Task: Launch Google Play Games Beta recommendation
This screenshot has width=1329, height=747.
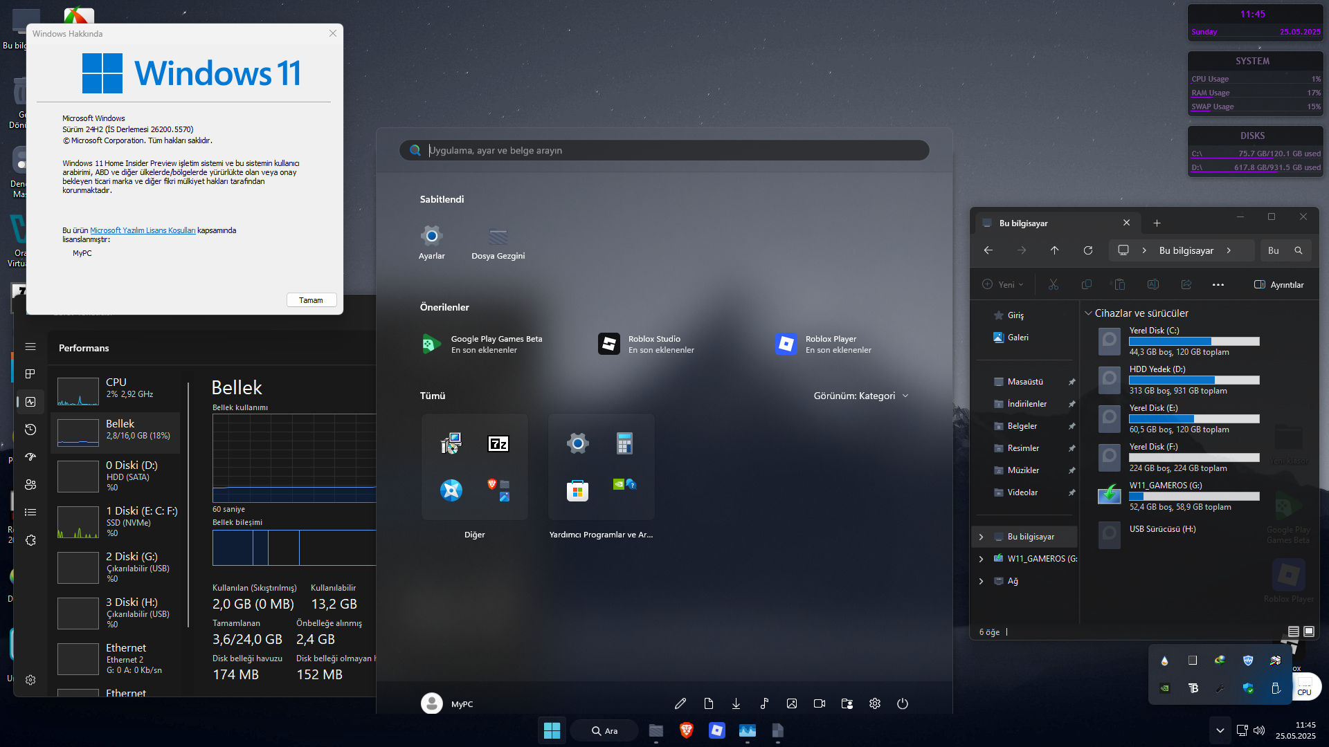Action: point(482,344)
